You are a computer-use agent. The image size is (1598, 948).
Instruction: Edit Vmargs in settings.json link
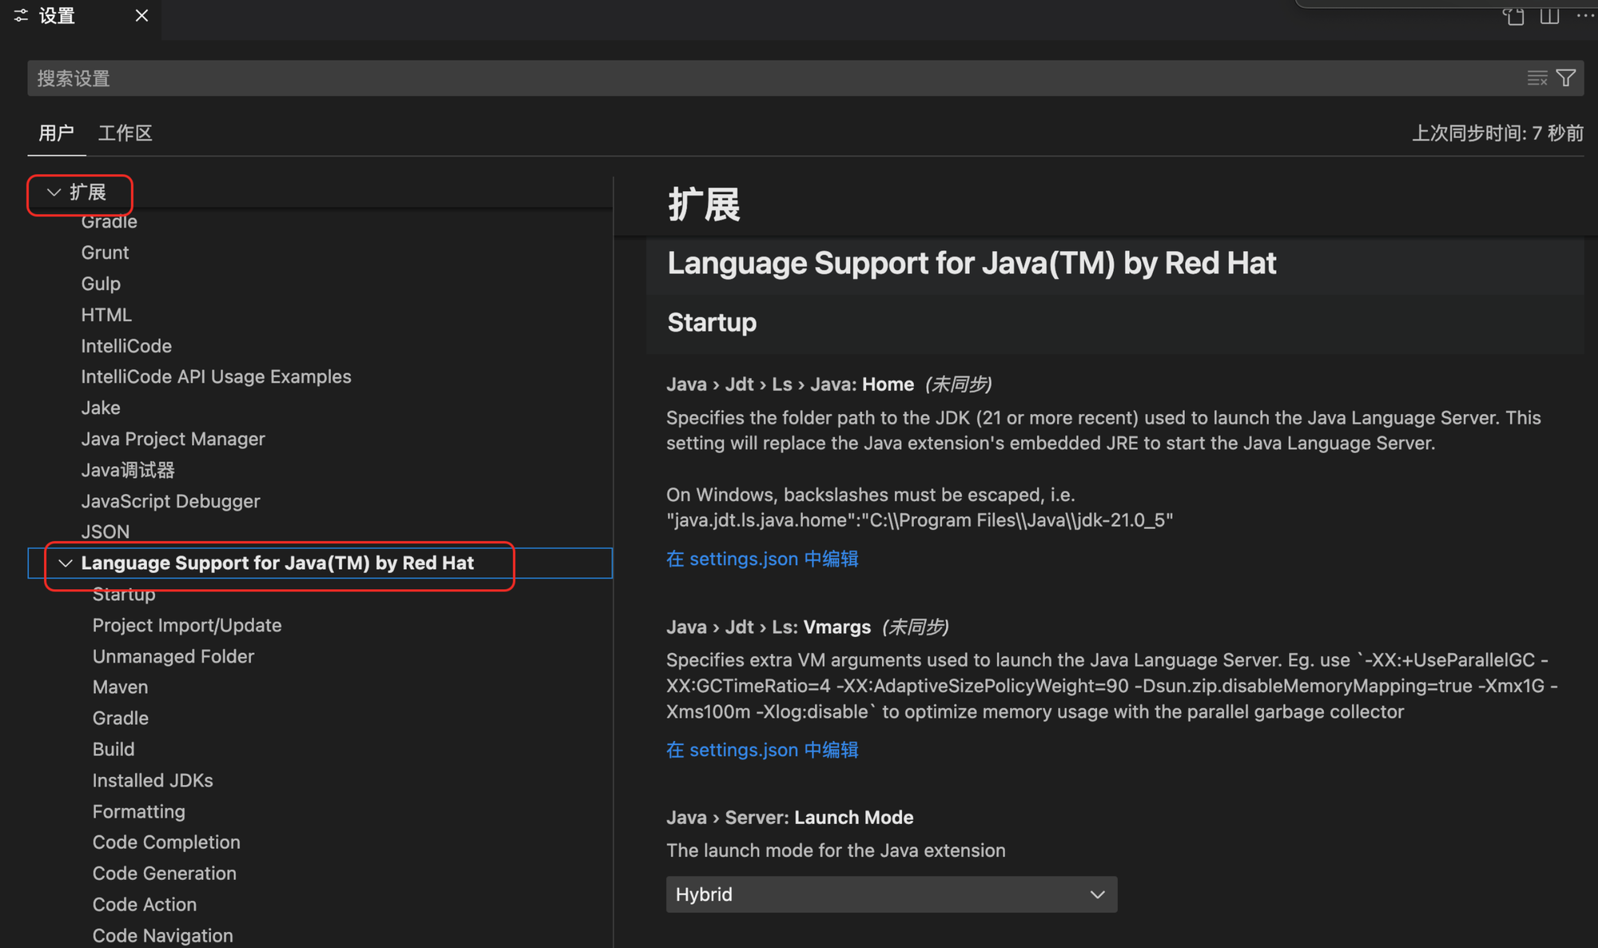pyautogui.click(x=761, y=750)
